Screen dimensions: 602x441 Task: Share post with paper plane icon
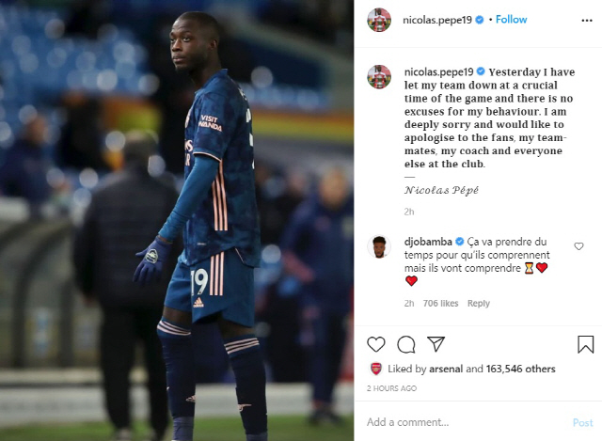[436, 344]
